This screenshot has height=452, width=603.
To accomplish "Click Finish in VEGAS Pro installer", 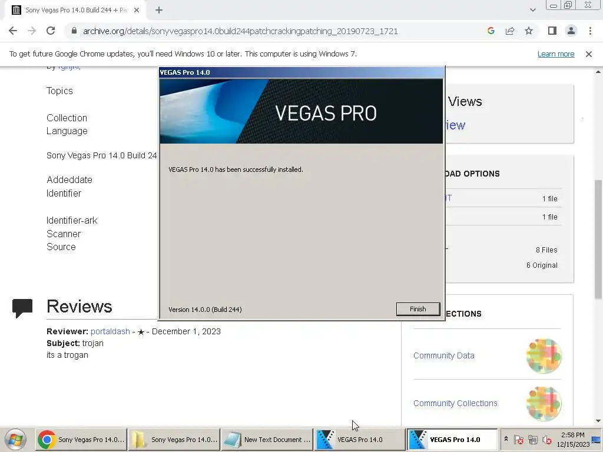I will 418,309.
